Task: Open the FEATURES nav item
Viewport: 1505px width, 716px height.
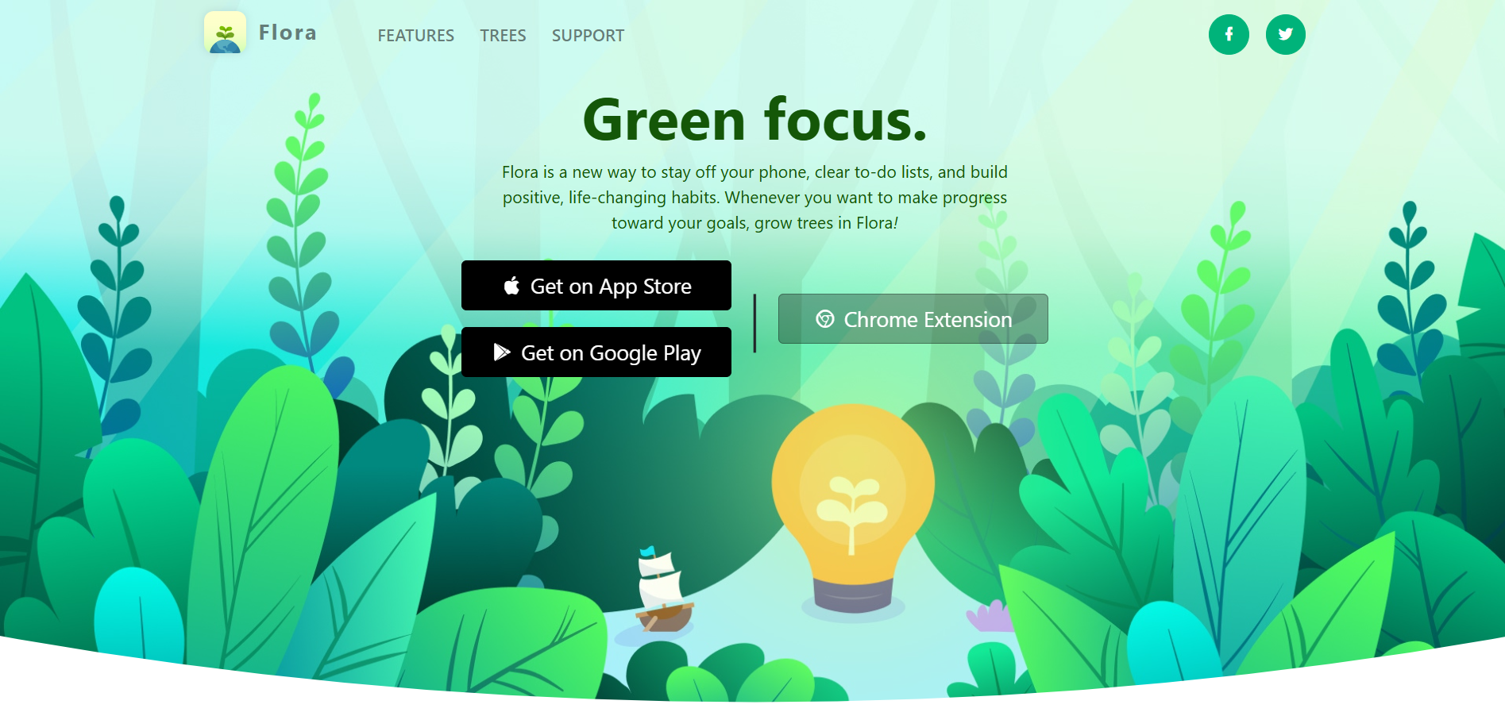Action: pos(416,36)
